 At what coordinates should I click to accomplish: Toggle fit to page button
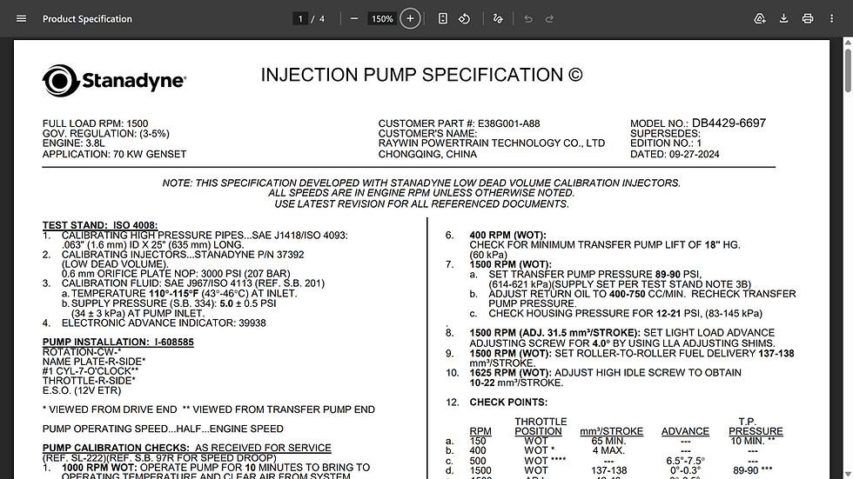[443, 18]
